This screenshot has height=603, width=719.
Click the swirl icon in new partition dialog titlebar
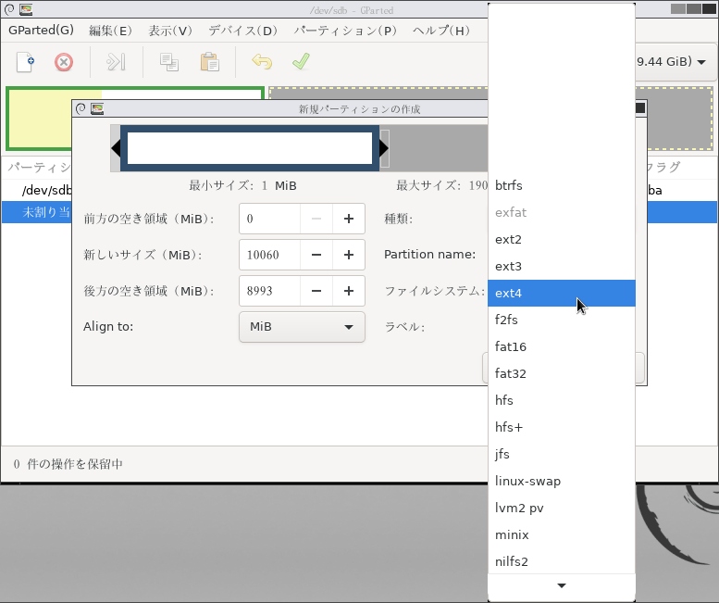tap(81, 108)
